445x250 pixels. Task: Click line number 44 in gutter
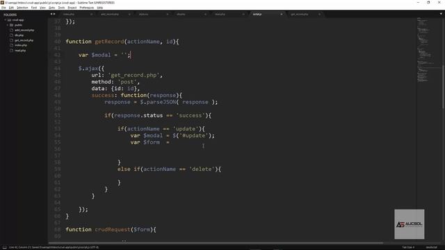click(57, 68)
